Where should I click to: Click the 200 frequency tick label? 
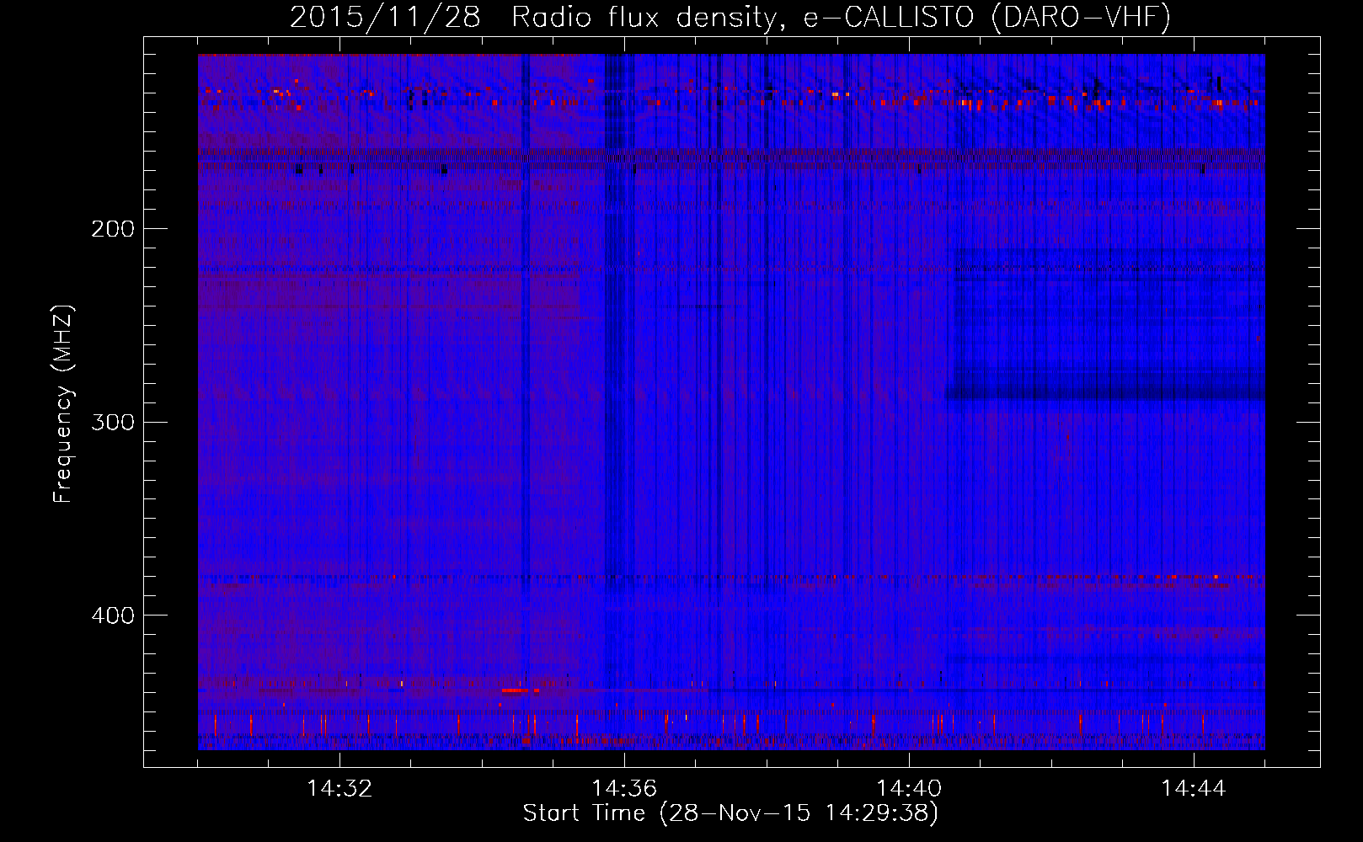[113, 229]
